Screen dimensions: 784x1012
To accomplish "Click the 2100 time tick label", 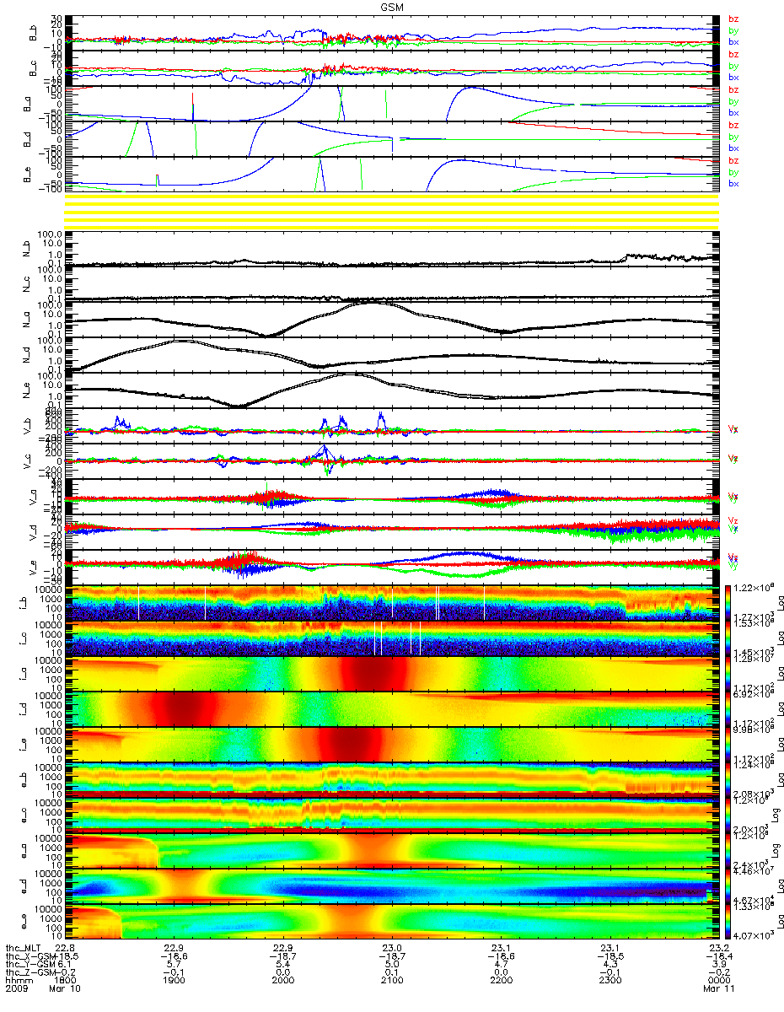I will tap(392, 982).
